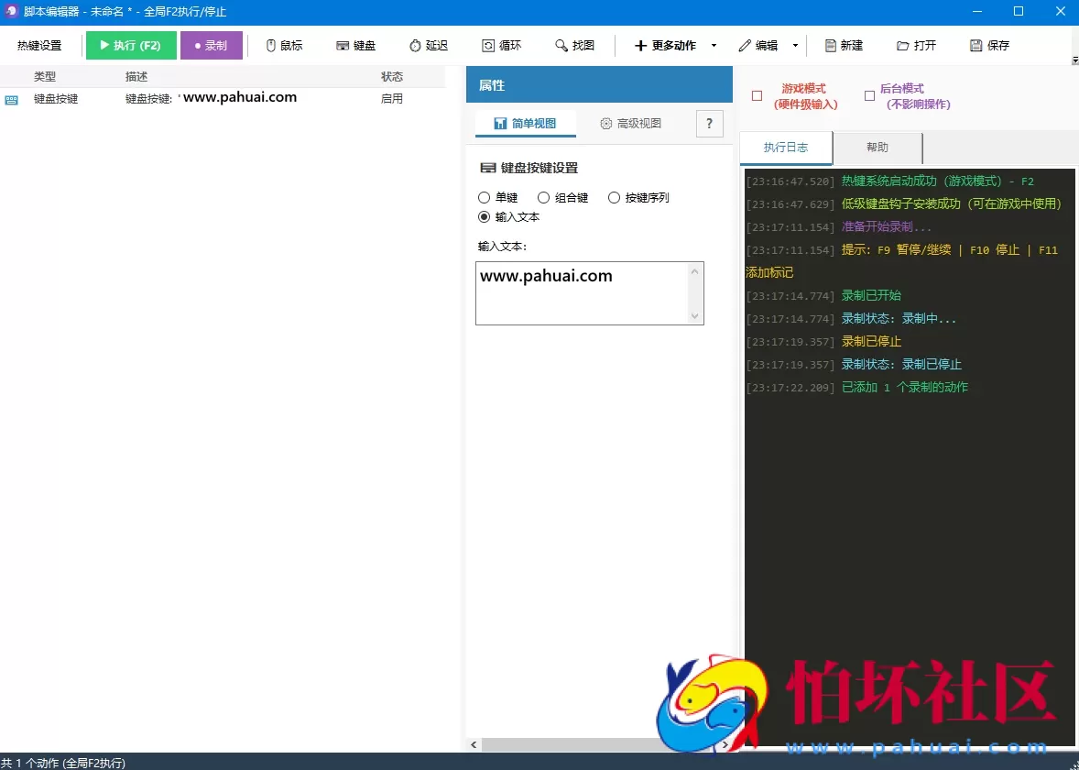Click the 保存 (Save) toolbar icon
The height and width of the screenshot is (770, 1079).
point(989,44)
